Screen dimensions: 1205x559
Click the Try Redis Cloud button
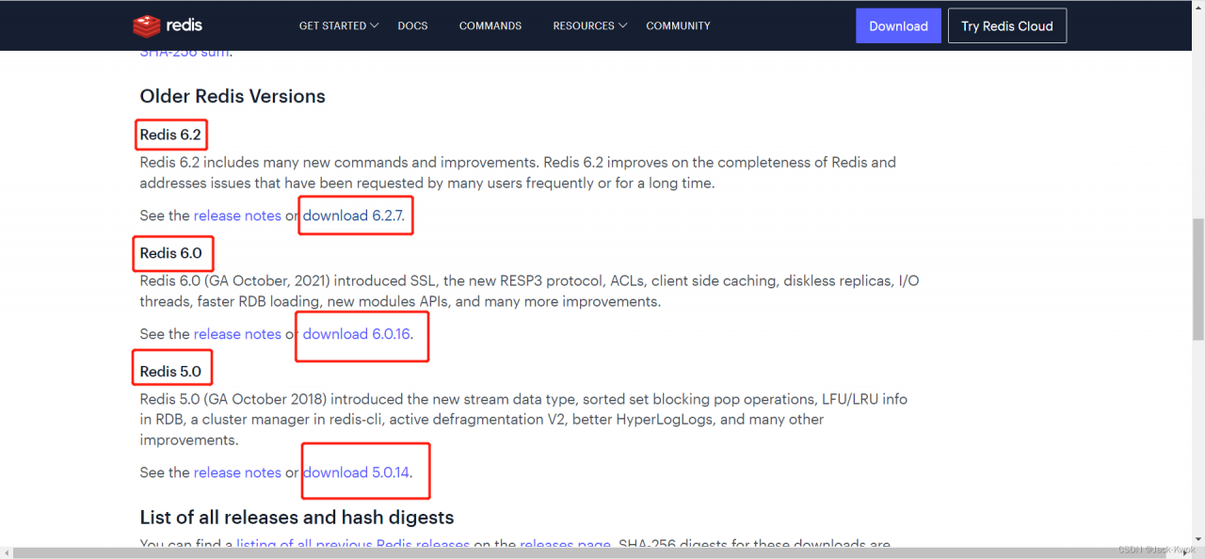click(x=1007, y=26)
